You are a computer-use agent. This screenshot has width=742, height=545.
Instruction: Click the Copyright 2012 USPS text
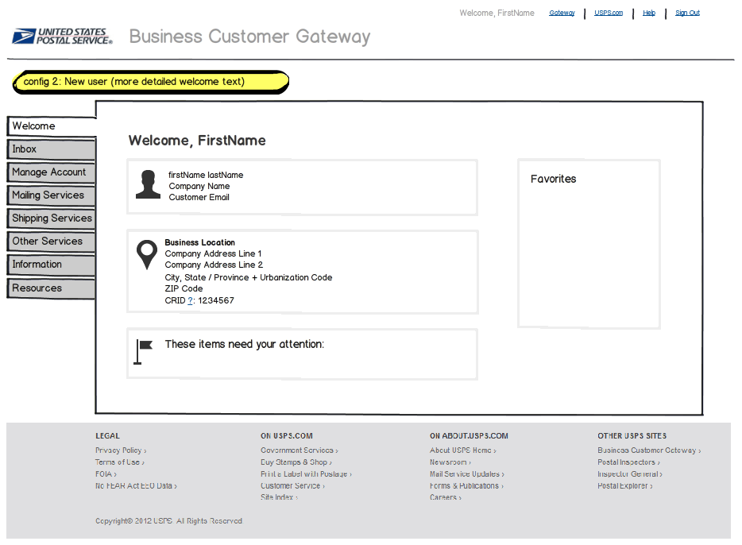(169, 521)
